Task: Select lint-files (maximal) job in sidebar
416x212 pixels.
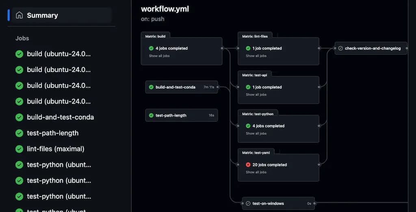Action: click(56, 149)
